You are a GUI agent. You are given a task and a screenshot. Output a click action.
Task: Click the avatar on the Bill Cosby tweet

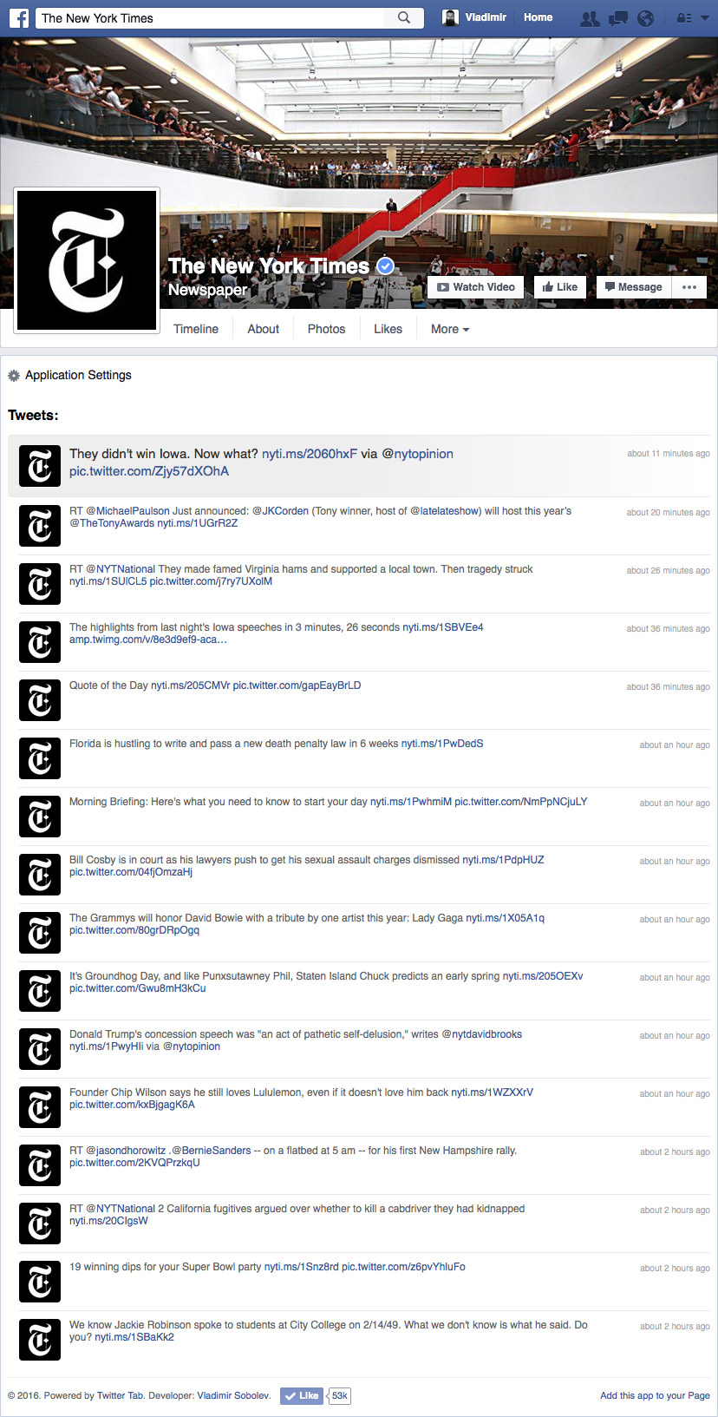pyautogui.click(x=40, y=874)
